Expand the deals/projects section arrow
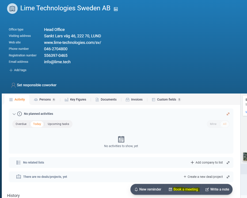 (228, 177)
